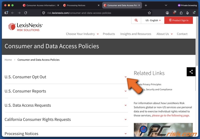Click the browser forward arrow

pyautogui.click(x=19, y=13)
